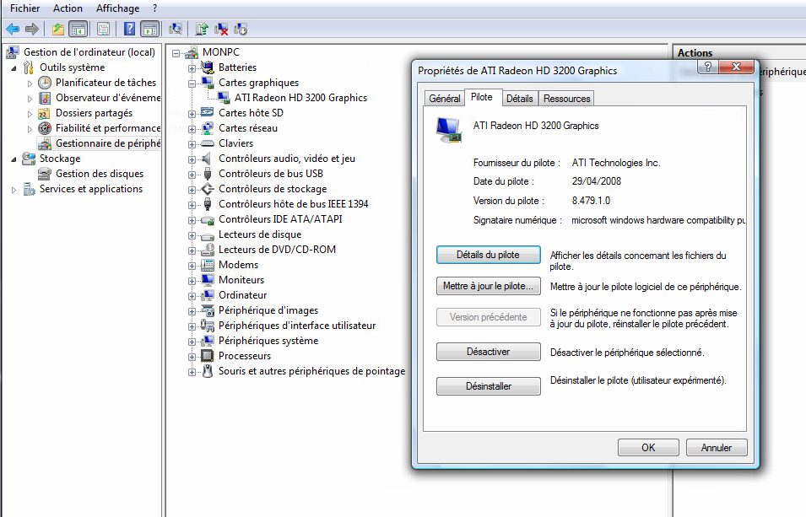806x517 pixels.
Task: Open the blue Help toolbar icon
Action: (x=129, y=30)
